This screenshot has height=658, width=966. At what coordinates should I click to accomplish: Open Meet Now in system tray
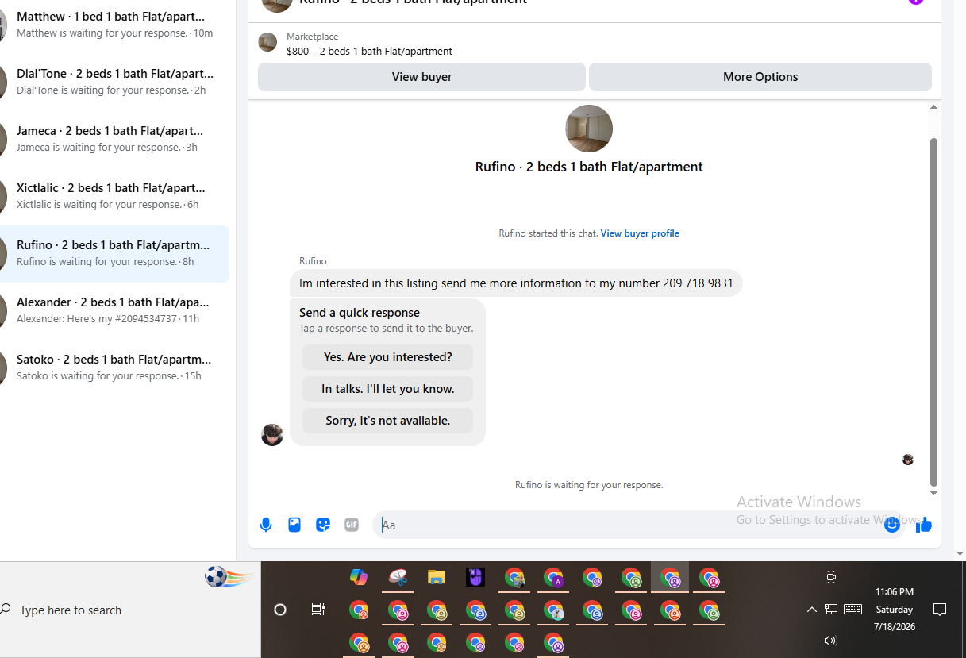[x=831, y=577]
